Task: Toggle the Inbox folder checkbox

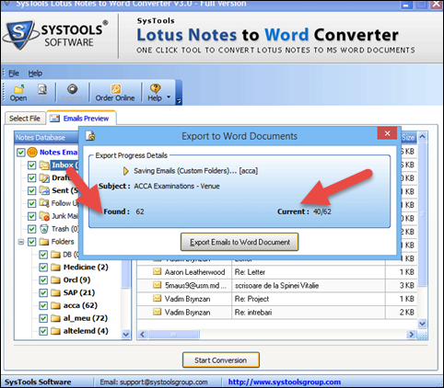Action: click(31, 165)
